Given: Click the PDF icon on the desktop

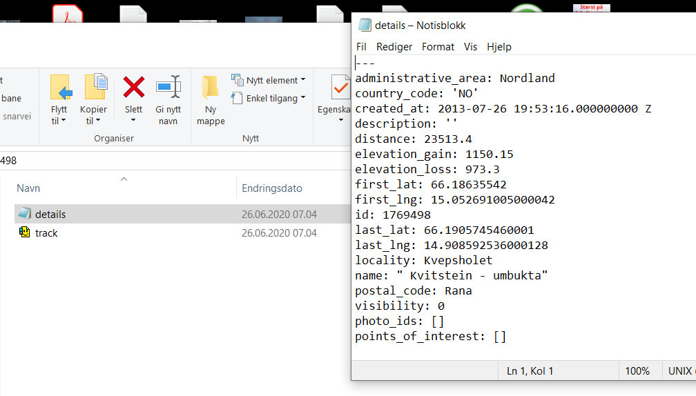Looking at the screenshot, I should (68, 12).
